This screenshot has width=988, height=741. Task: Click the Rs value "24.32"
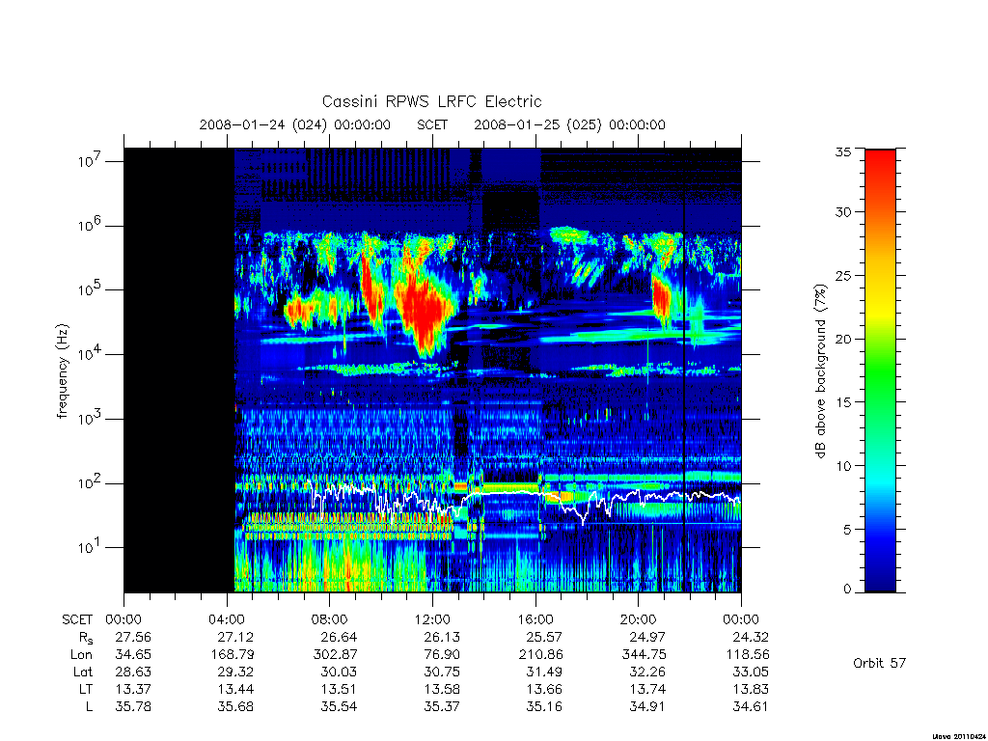(751, 637)
